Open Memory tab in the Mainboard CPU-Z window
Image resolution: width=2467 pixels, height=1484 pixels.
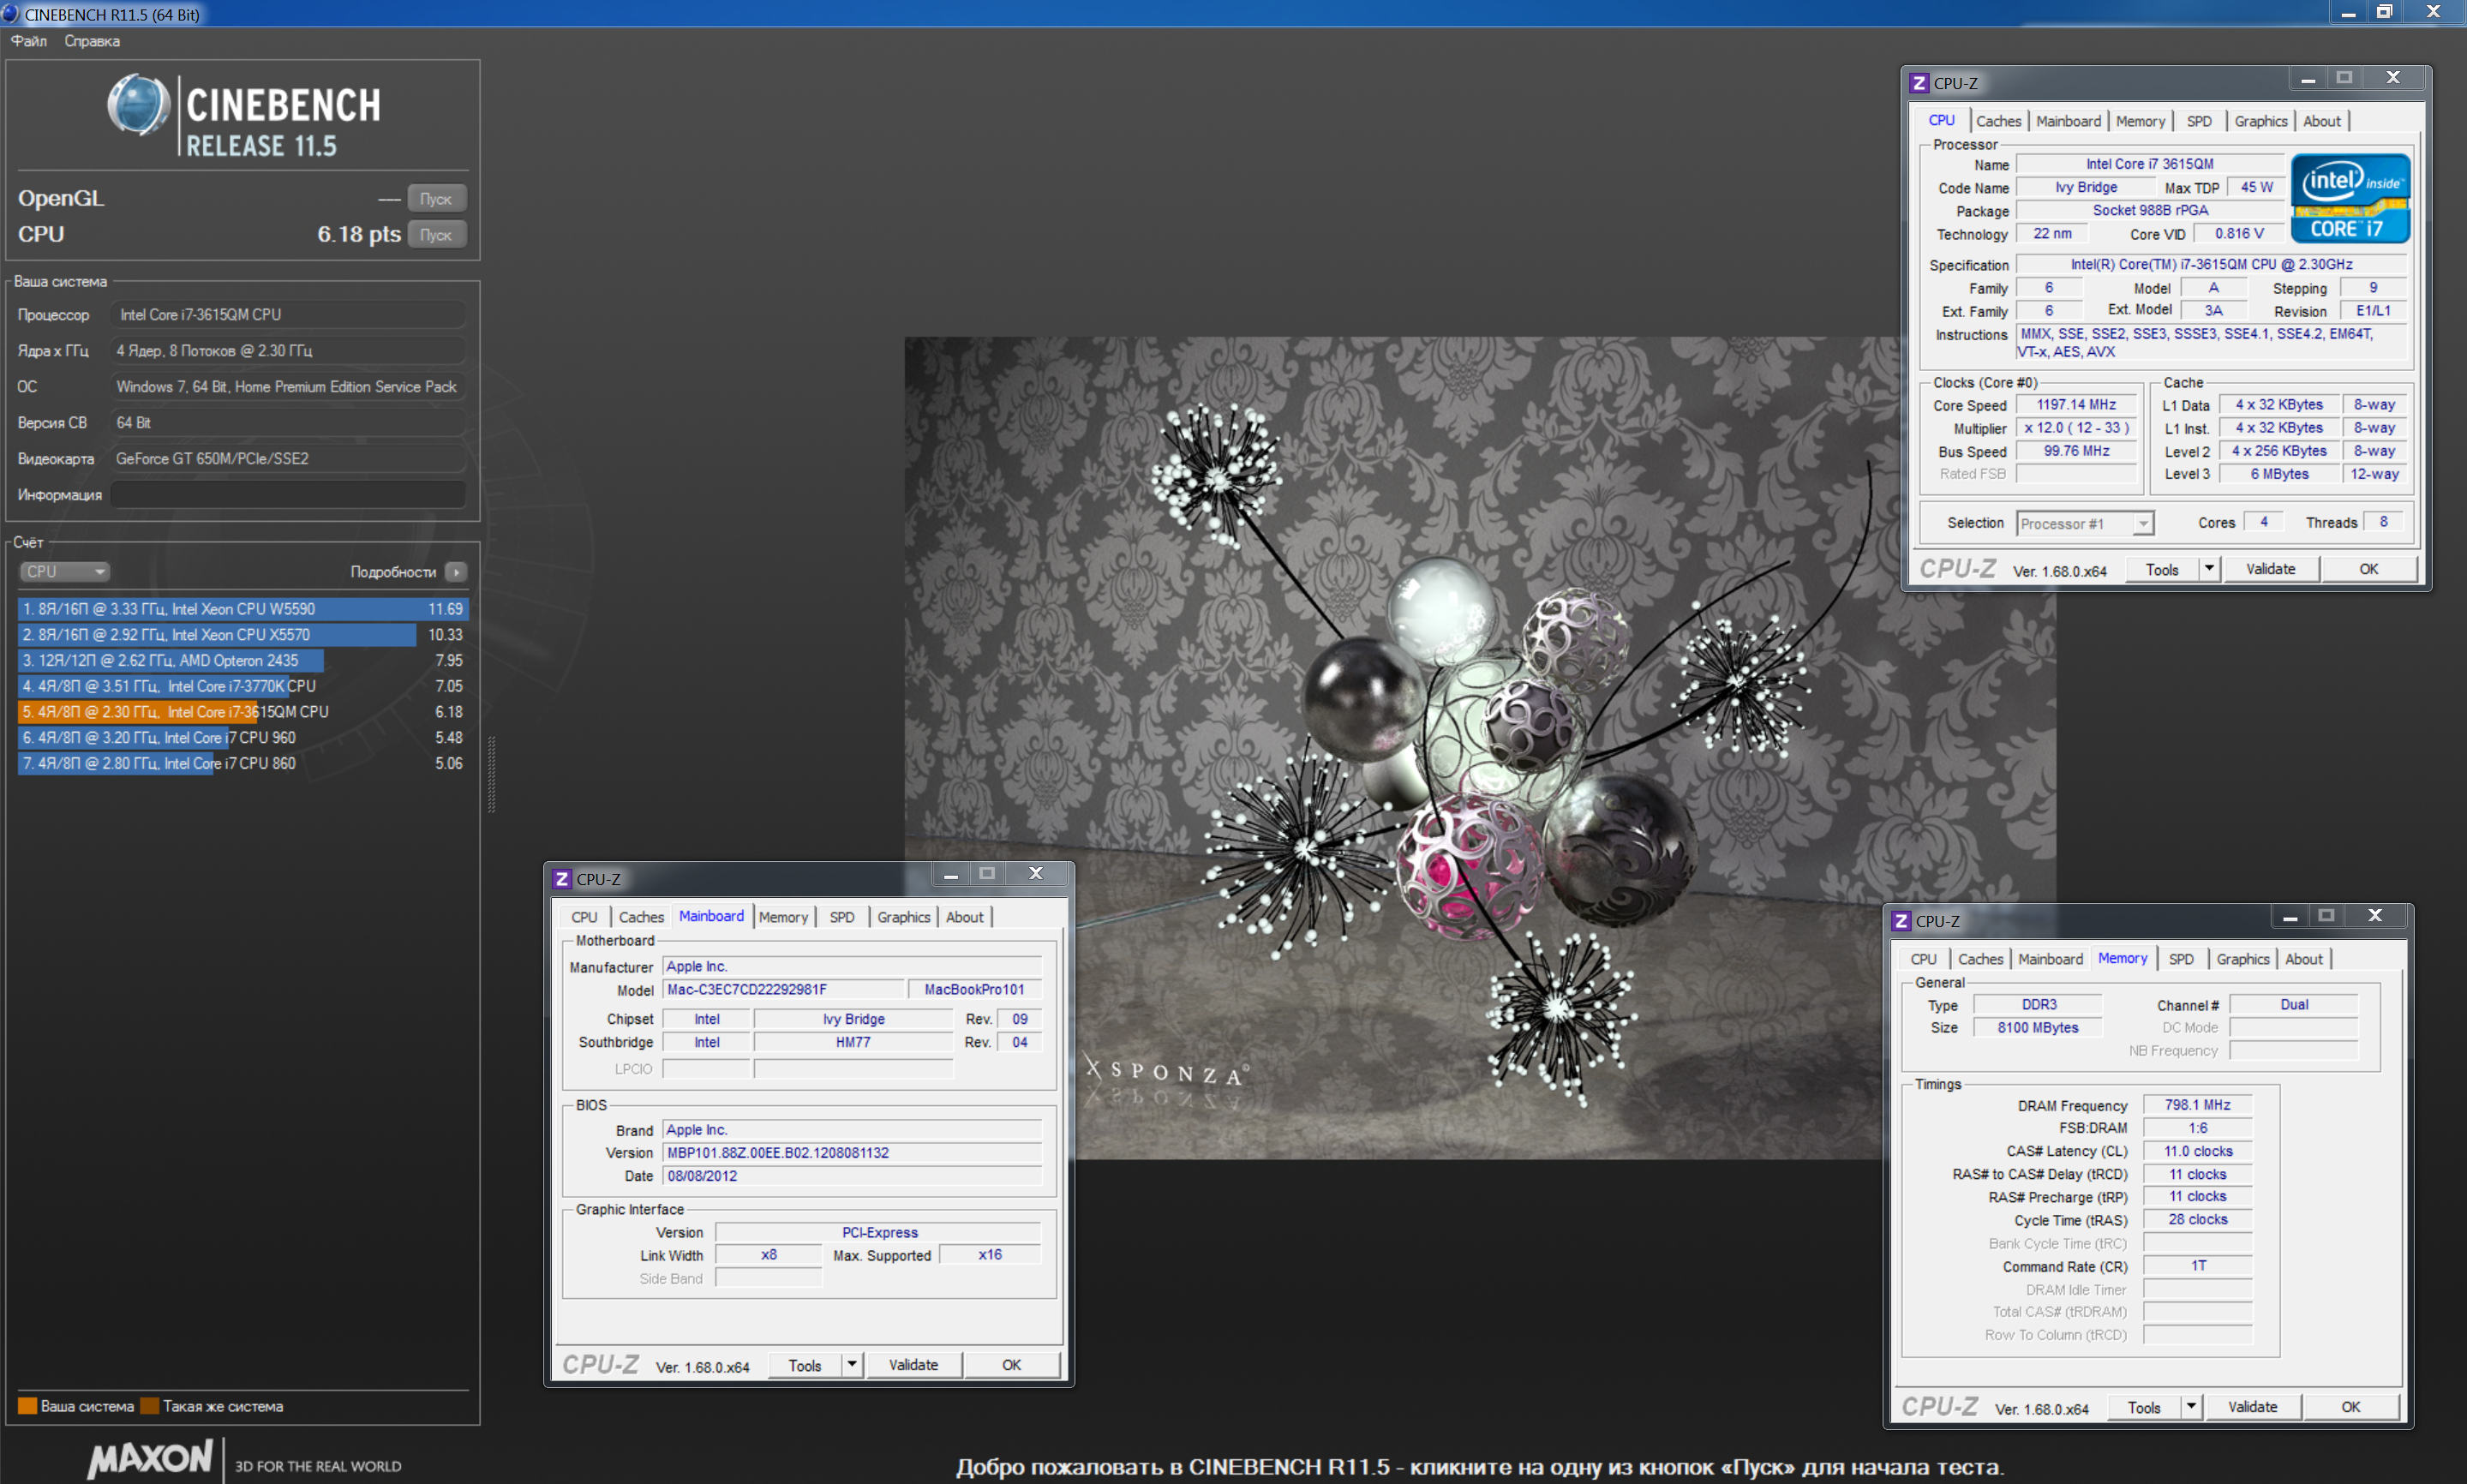tap(783, 917)
